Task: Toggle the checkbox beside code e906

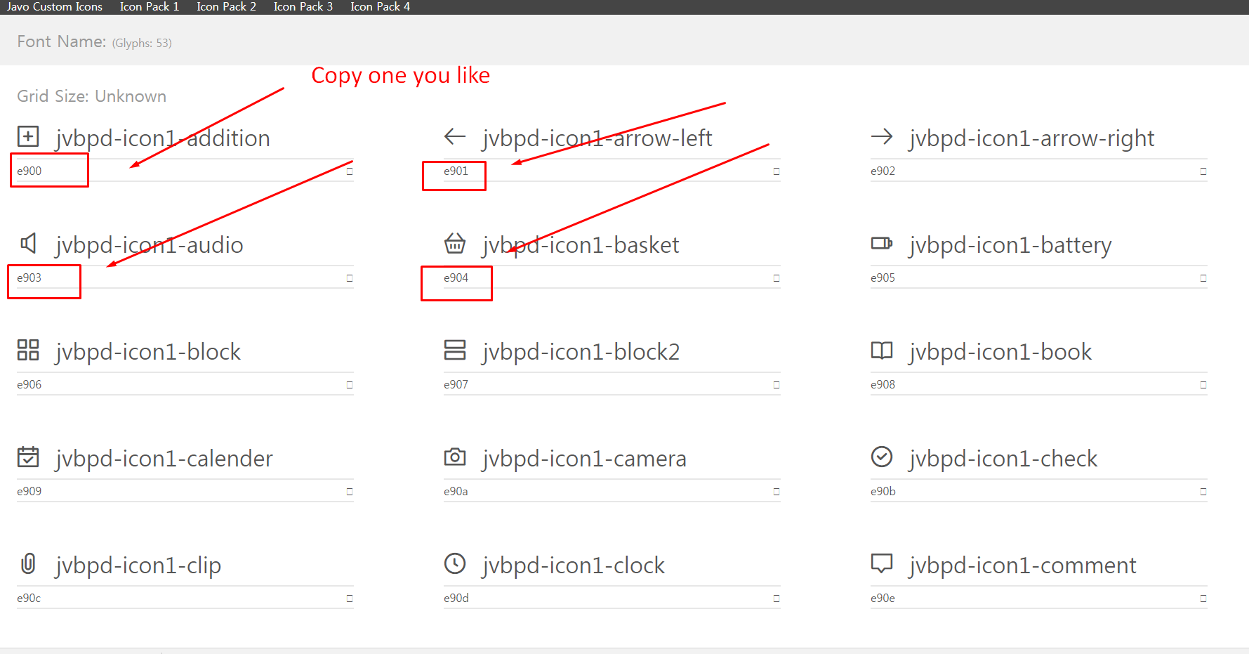Action: (x=348, y=384)
